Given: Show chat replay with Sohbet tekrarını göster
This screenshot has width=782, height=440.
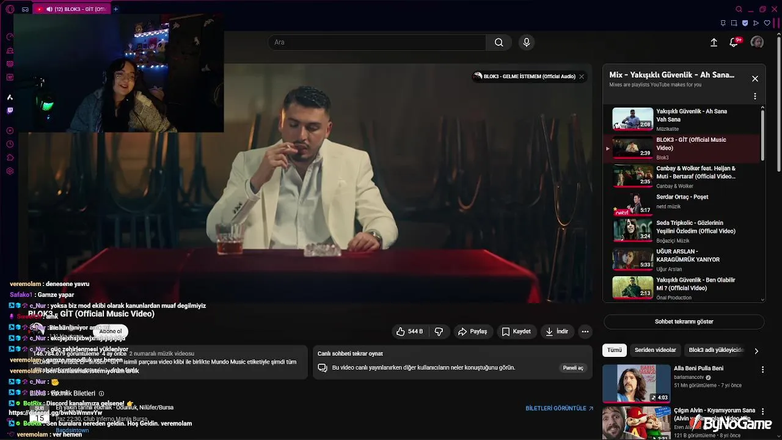Looking at the screenshot, I should tap(684, 321).
